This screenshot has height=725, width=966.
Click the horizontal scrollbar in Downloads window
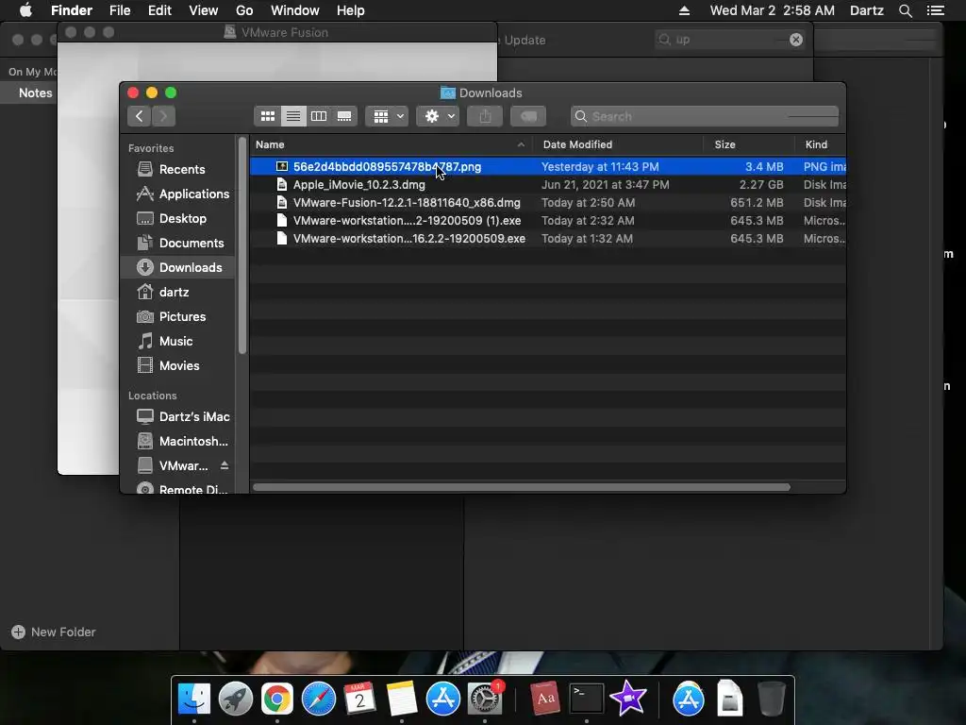click(x=521, y=487)
